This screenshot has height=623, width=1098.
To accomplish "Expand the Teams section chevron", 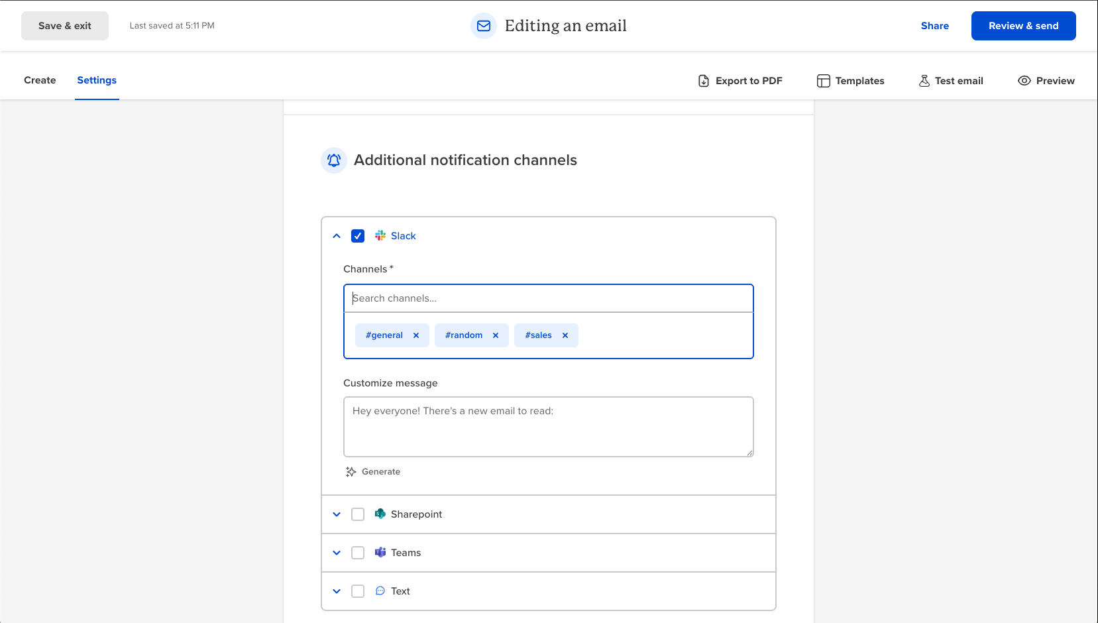I will click(337, 553).
